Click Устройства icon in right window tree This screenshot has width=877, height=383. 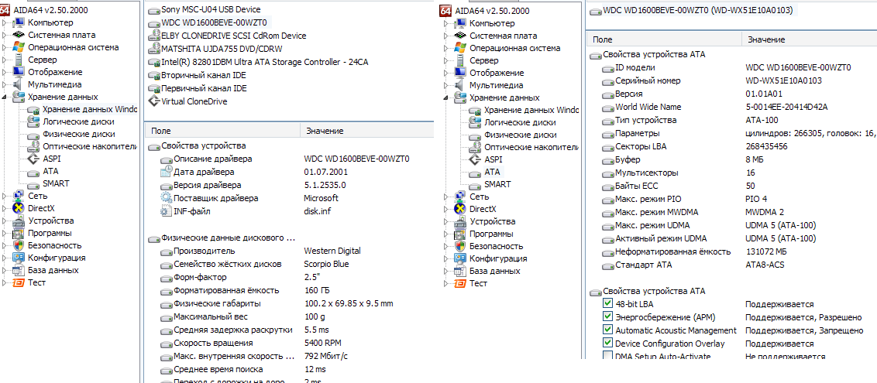point(460,221)
